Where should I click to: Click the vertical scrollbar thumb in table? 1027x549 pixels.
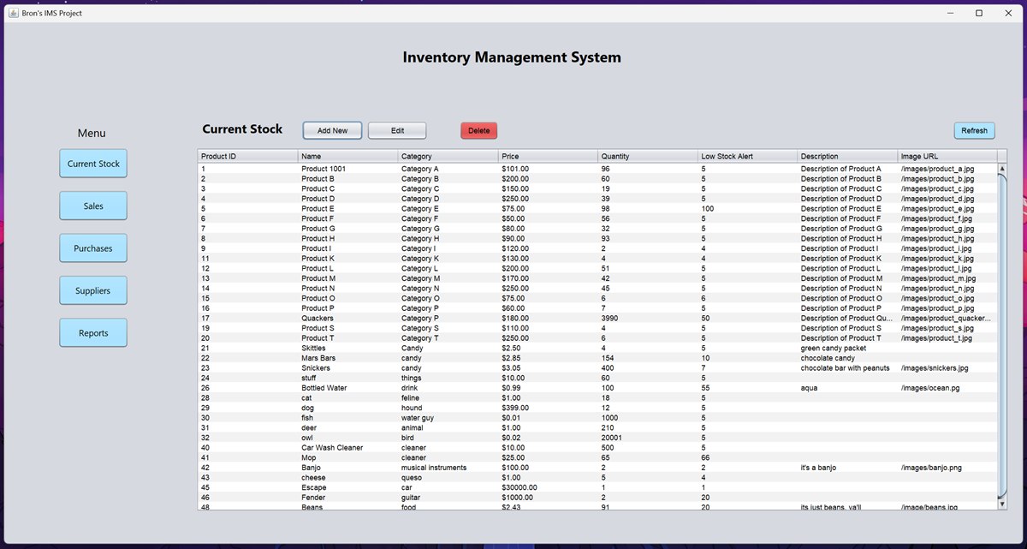pyautogui.click(x=1003, y=334)
